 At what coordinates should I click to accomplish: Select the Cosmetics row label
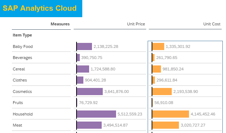22,92
